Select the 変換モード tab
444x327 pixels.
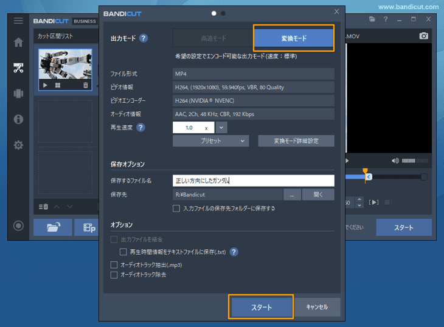(x=294, y=38)
